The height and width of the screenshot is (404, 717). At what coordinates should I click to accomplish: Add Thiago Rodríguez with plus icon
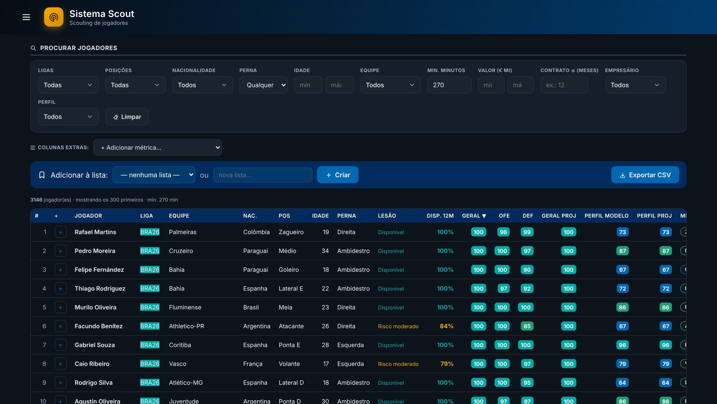[60, 288]
